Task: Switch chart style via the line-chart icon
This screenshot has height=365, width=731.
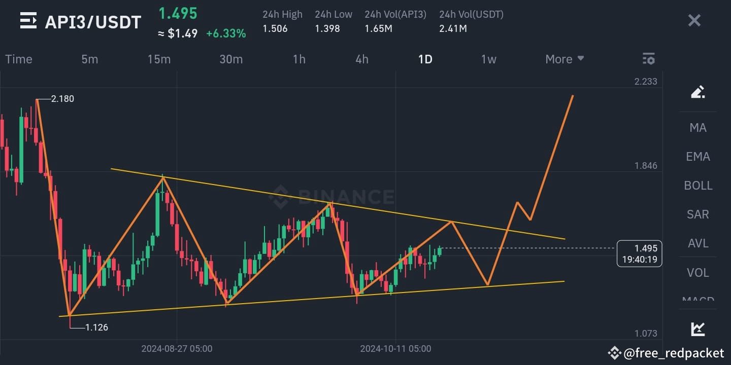Action: coord(697,328)
